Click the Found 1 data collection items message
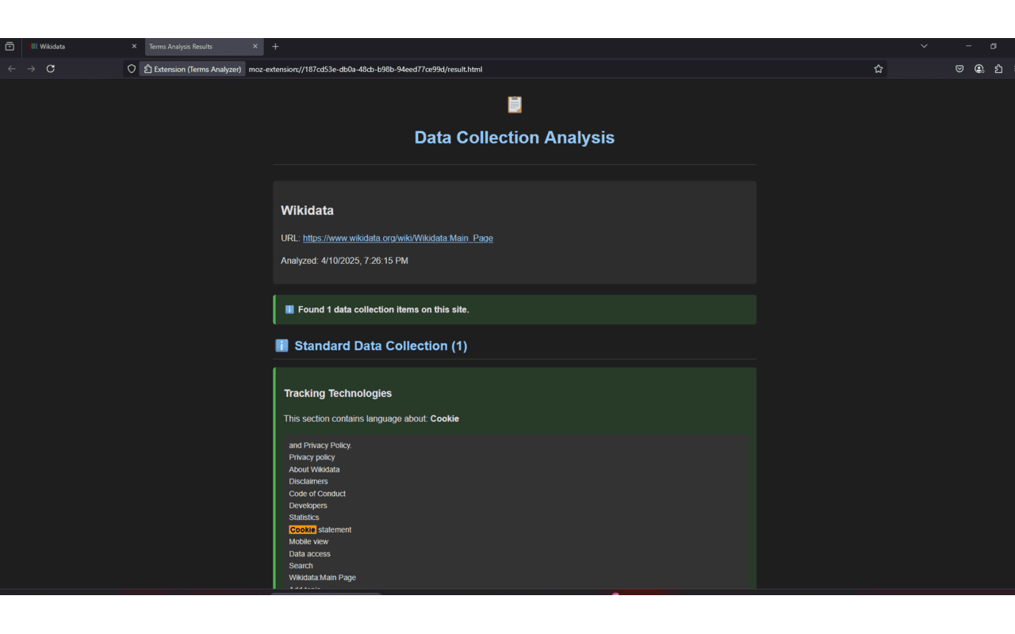This screenshot has width=1015, height=634. 384,310
